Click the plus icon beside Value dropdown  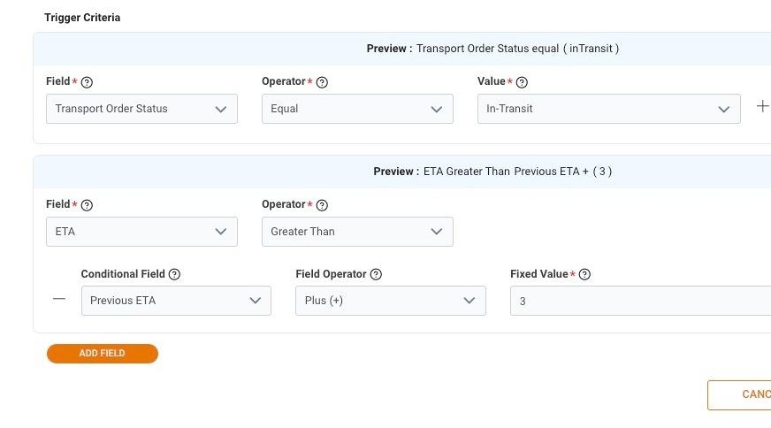[x=763, y=106]
